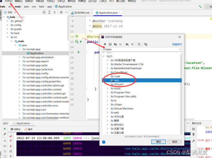Expand the Code folder in the dialog tree
Image resolution: width=212 pixels, height=158 pixels.
[107, 76]
